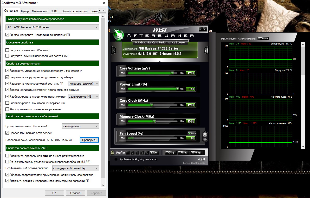Switch to the 'ОЭД' tab
The image size is (310, 198).
pos(54,11)
